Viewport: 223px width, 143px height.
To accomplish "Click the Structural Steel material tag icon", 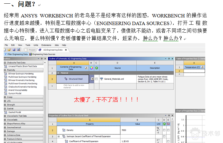I will (66, 79).
